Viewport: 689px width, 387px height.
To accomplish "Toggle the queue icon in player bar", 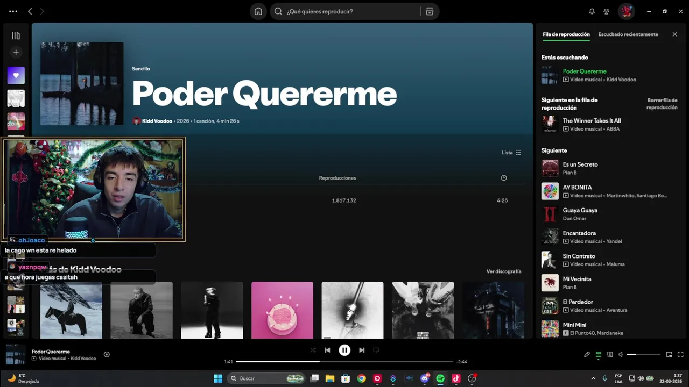I will tap(598, 354).
